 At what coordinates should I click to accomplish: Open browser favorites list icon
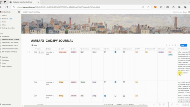tap(173, 7)
